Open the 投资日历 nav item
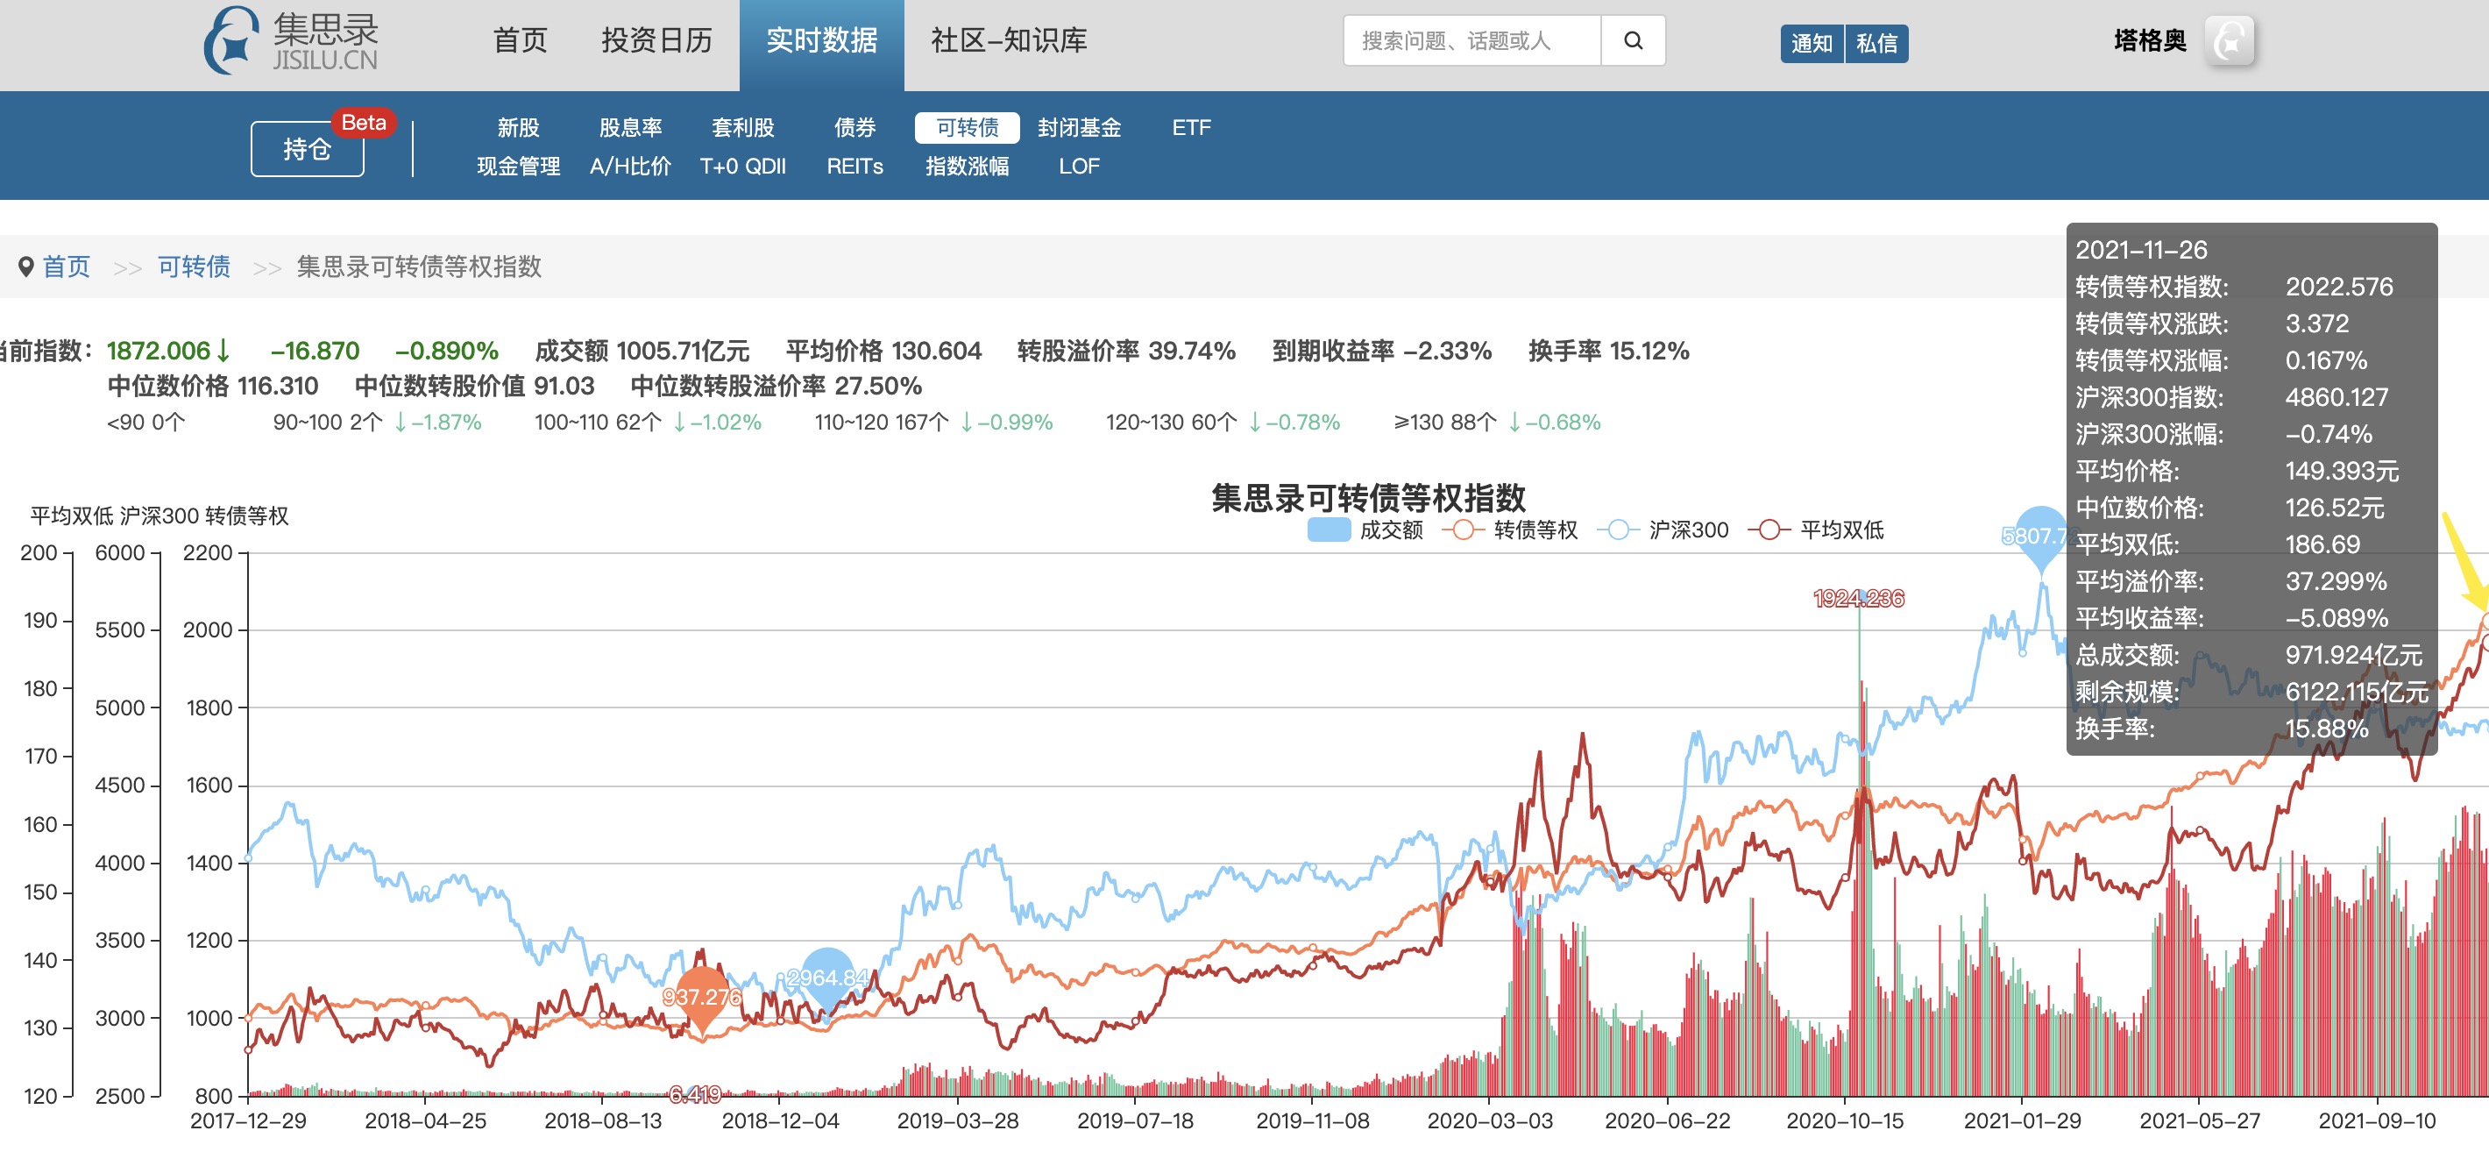 [656, 40]
